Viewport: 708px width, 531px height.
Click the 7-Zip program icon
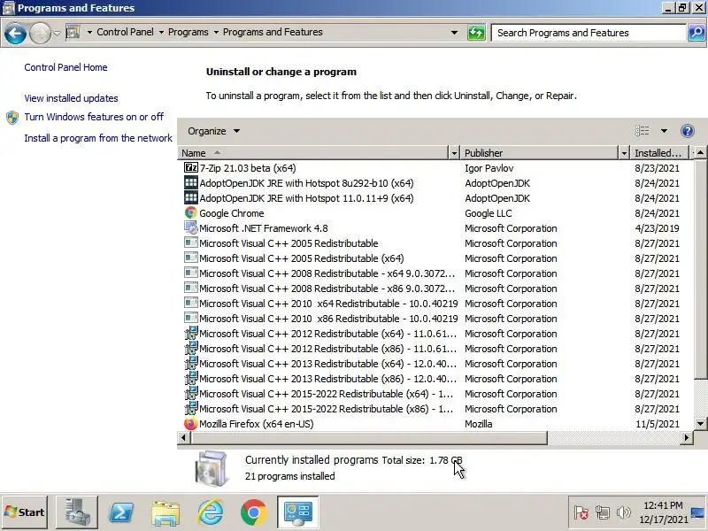[191, 168]
